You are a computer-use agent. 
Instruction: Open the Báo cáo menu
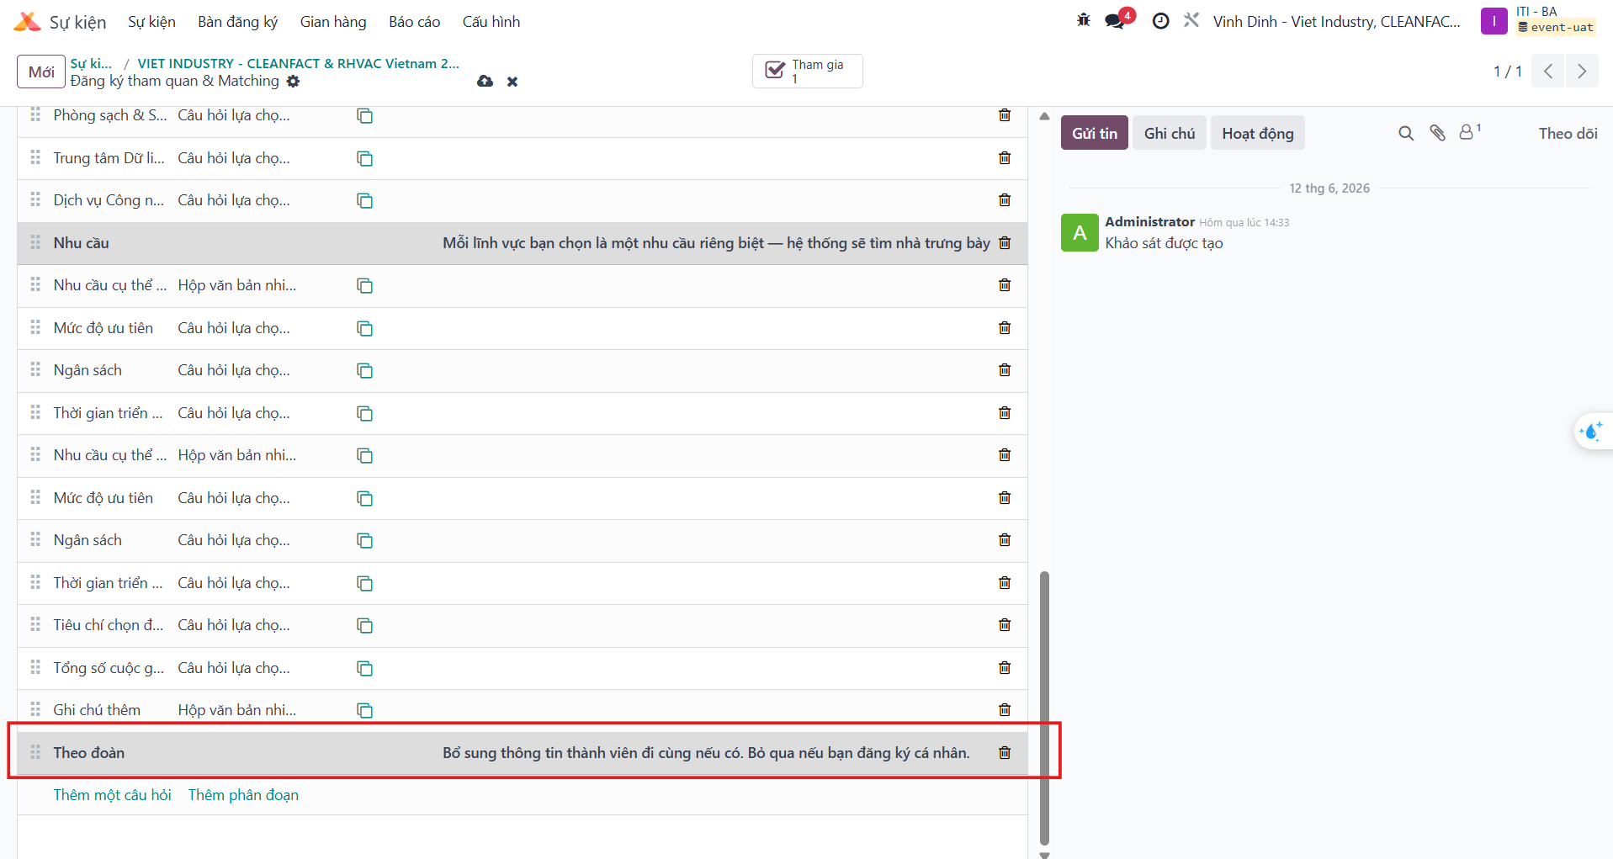tap(414, 22)
